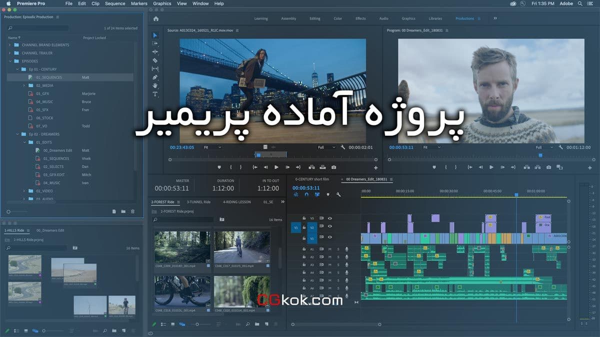Image resolution: width=600 pixels, height=337 pixels.
Task: Select the Hand tool
Action: (155, 86)
